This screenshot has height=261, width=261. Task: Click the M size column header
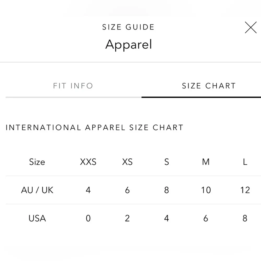click(206, 162)
